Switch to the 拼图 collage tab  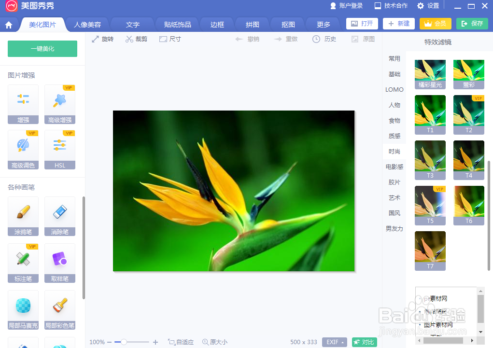click(x=253, y=25)
